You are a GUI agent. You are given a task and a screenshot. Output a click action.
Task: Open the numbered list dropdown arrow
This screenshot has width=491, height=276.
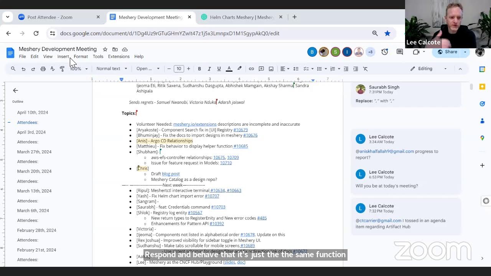point(339,69)
